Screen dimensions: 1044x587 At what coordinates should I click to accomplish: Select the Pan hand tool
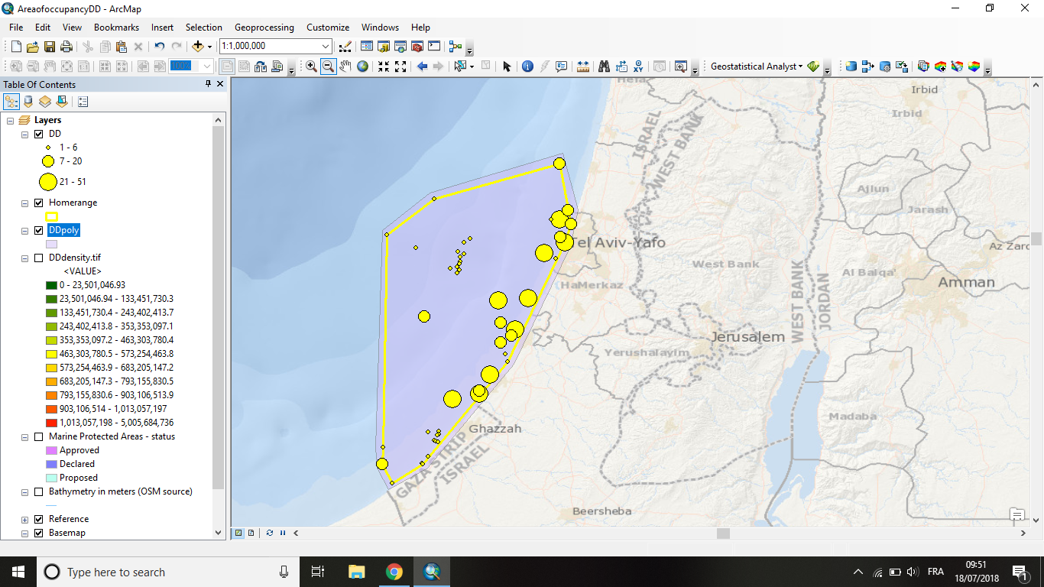[345, 66]
